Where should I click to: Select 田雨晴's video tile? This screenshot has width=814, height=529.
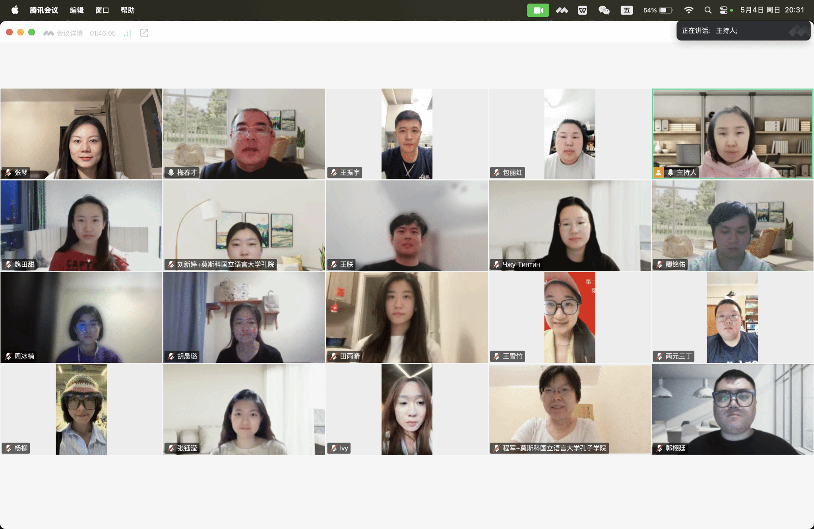click(x=407, y=318)
